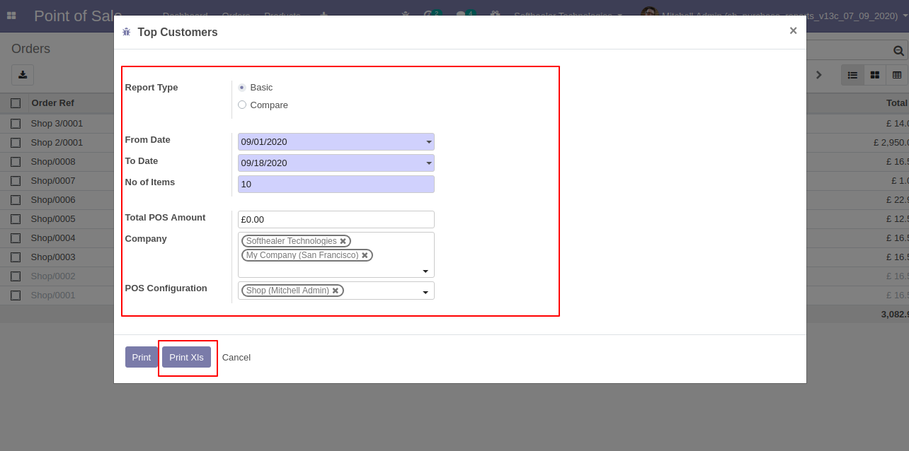
Task: Check the Shop/0002 row checkbox
Action: point(16,276)
